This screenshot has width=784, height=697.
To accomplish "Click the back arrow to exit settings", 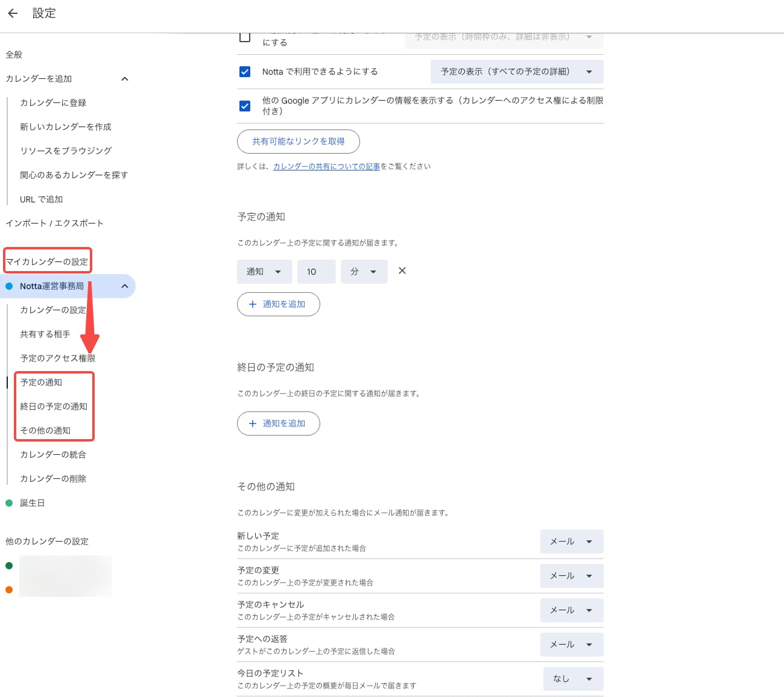I will tap(13, 13).
